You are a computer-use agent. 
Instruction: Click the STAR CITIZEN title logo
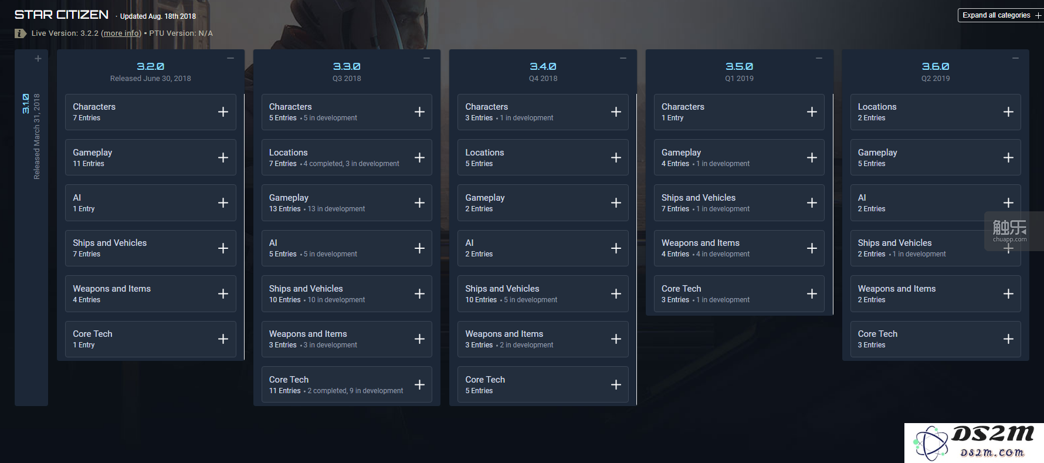pyautogui.click(x=62, y=15)
